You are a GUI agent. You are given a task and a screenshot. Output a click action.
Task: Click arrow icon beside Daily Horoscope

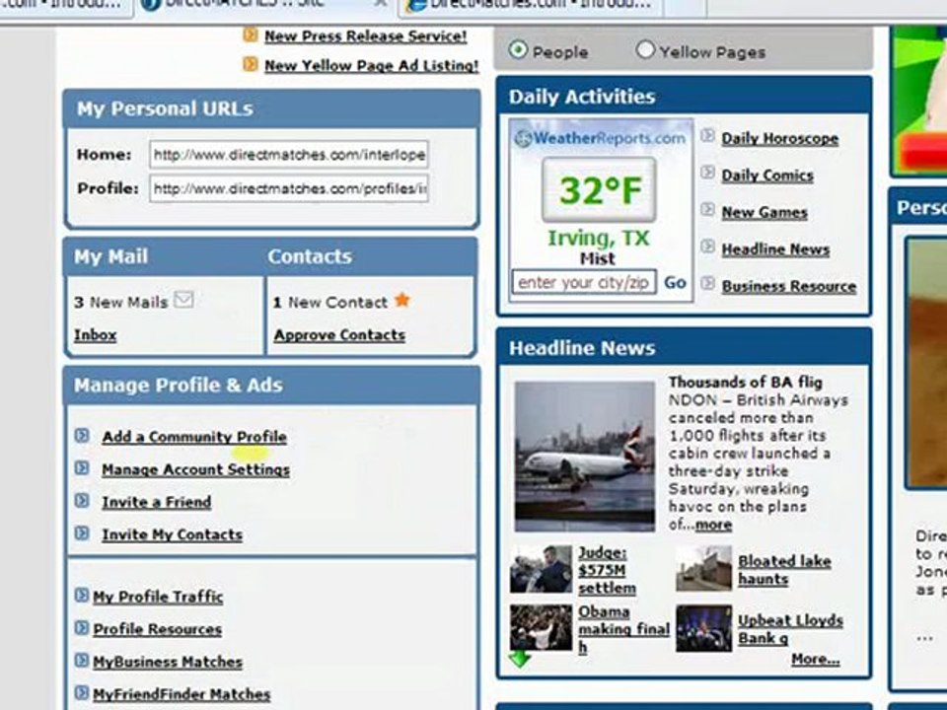(708, 136)
